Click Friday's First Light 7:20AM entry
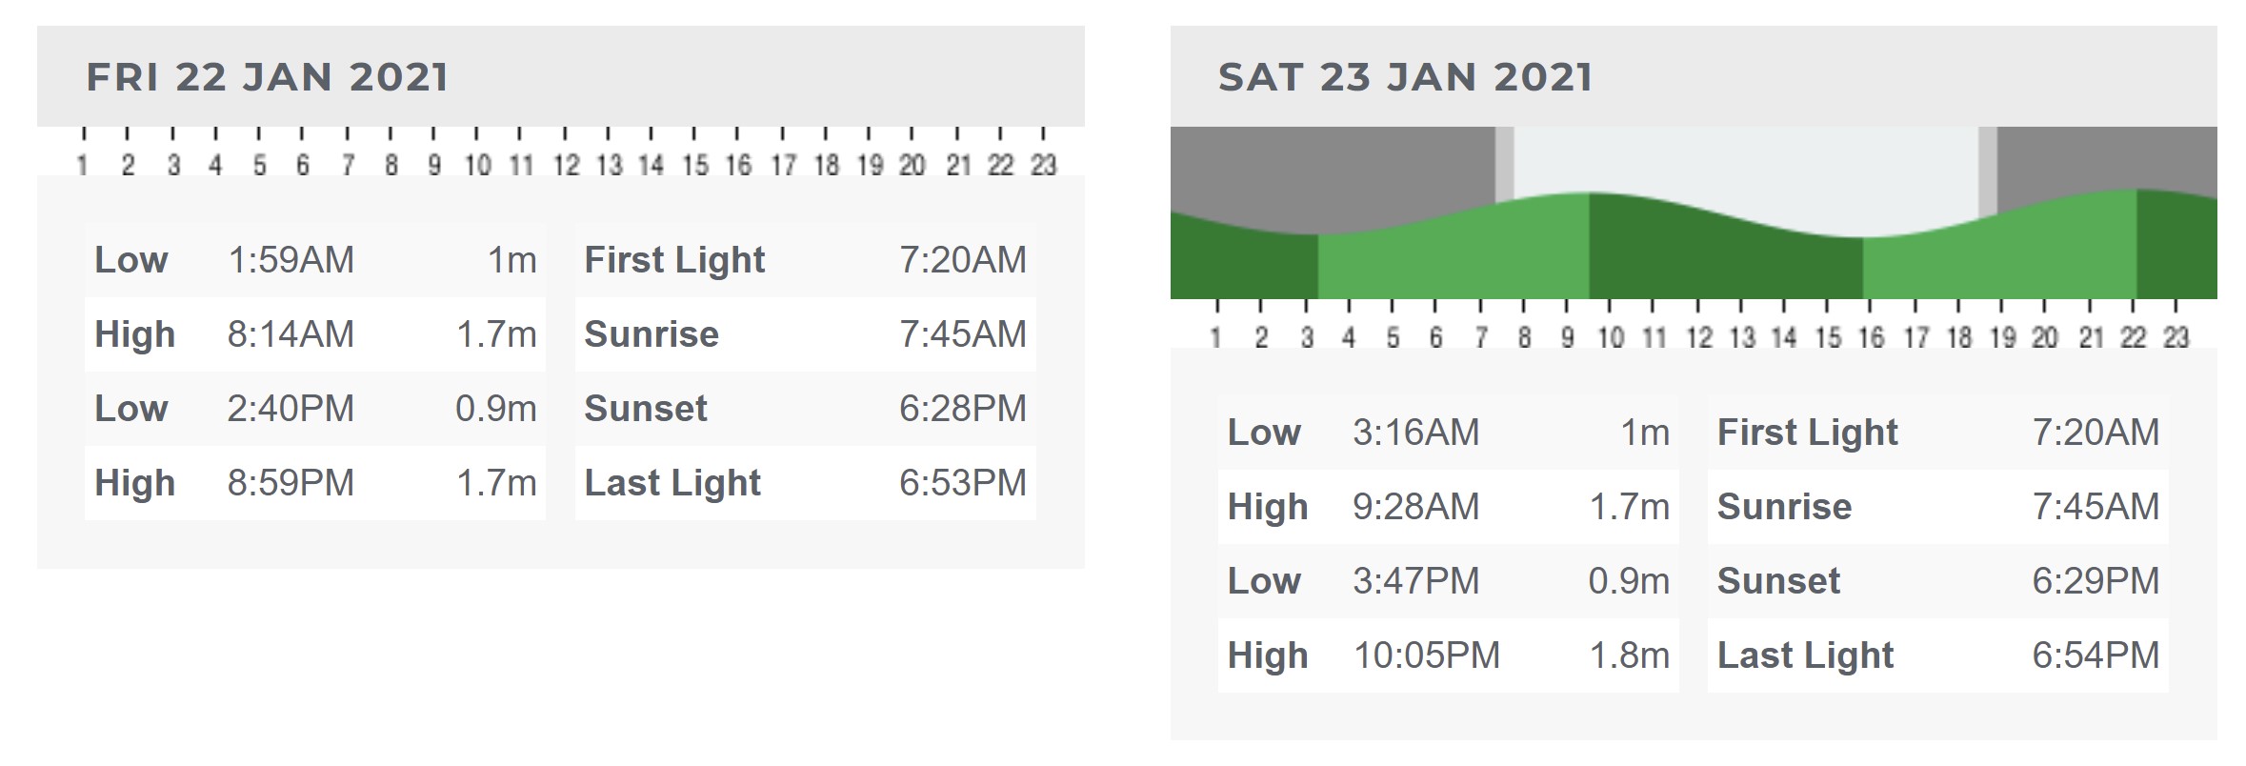Viewport: 2246px width, 766px height. pos(806,260)
